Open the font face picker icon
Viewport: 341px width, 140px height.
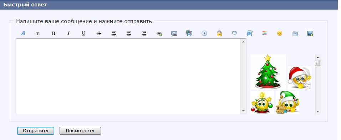click(23, 33)
